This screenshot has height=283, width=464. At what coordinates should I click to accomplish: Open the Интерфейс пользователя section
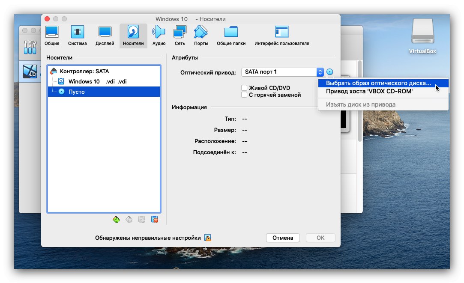click(282, 36)
